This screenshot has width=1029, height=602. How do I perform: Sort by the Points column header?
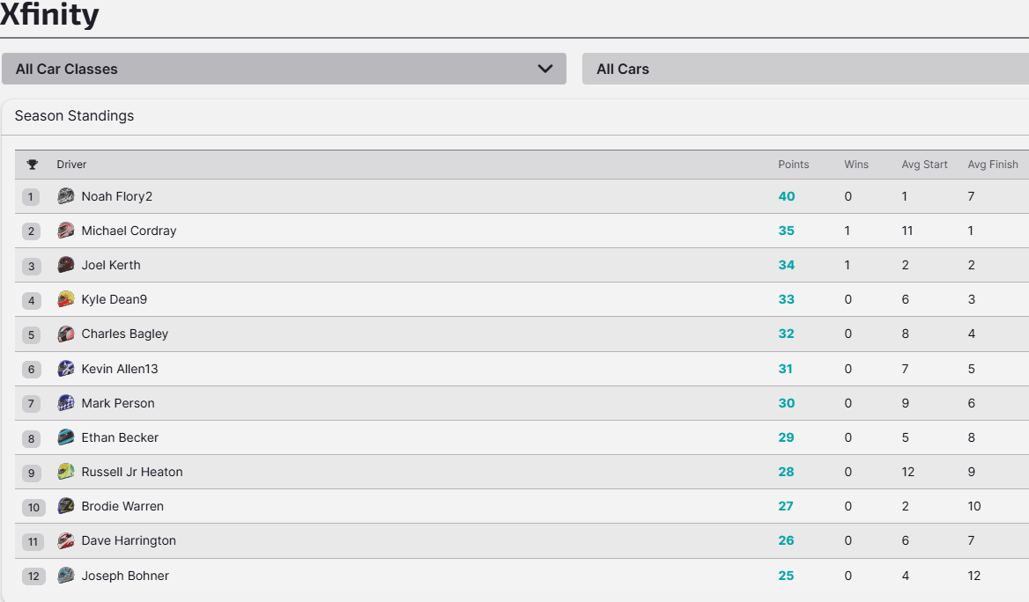tap(793, 165)
